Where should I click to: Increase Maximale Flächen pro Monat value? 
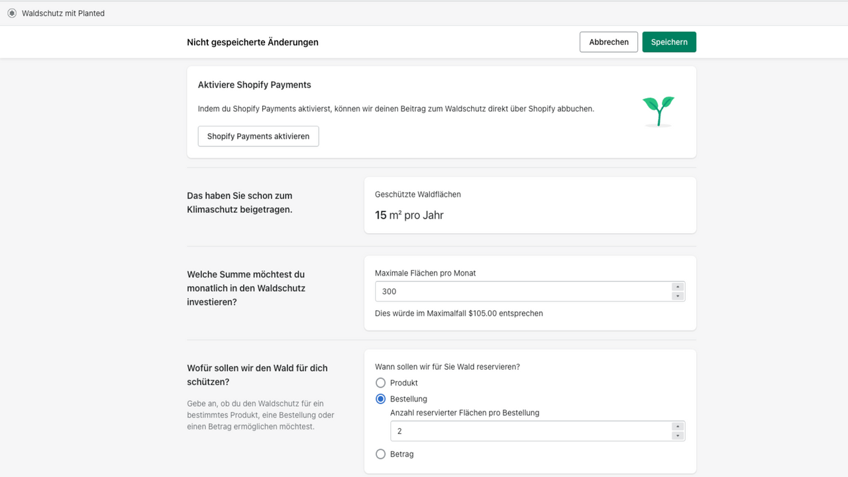[x=677, y=287]
